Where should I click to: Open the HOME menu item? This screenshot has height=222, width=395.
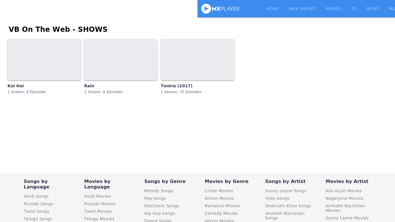pyautogui.click(x=272, y=9)
